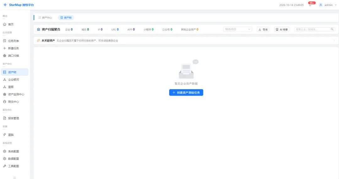The height and width of the screenshot is (179, 339).
Task: Click the 星图 graph icon
Action: (x=4, y=87)
